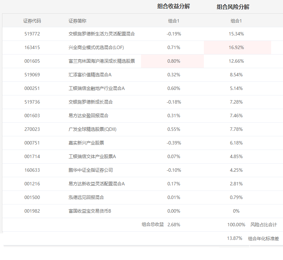
Task: Click return value -0.39%
Action: click(x=174, y=143)
